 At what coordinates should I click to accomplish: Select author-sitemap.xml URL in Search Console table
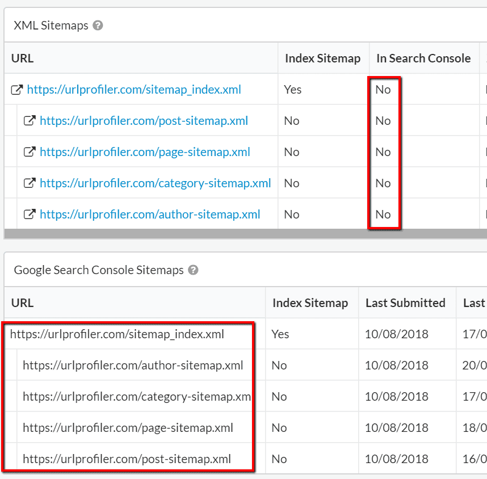click(133, 365)
